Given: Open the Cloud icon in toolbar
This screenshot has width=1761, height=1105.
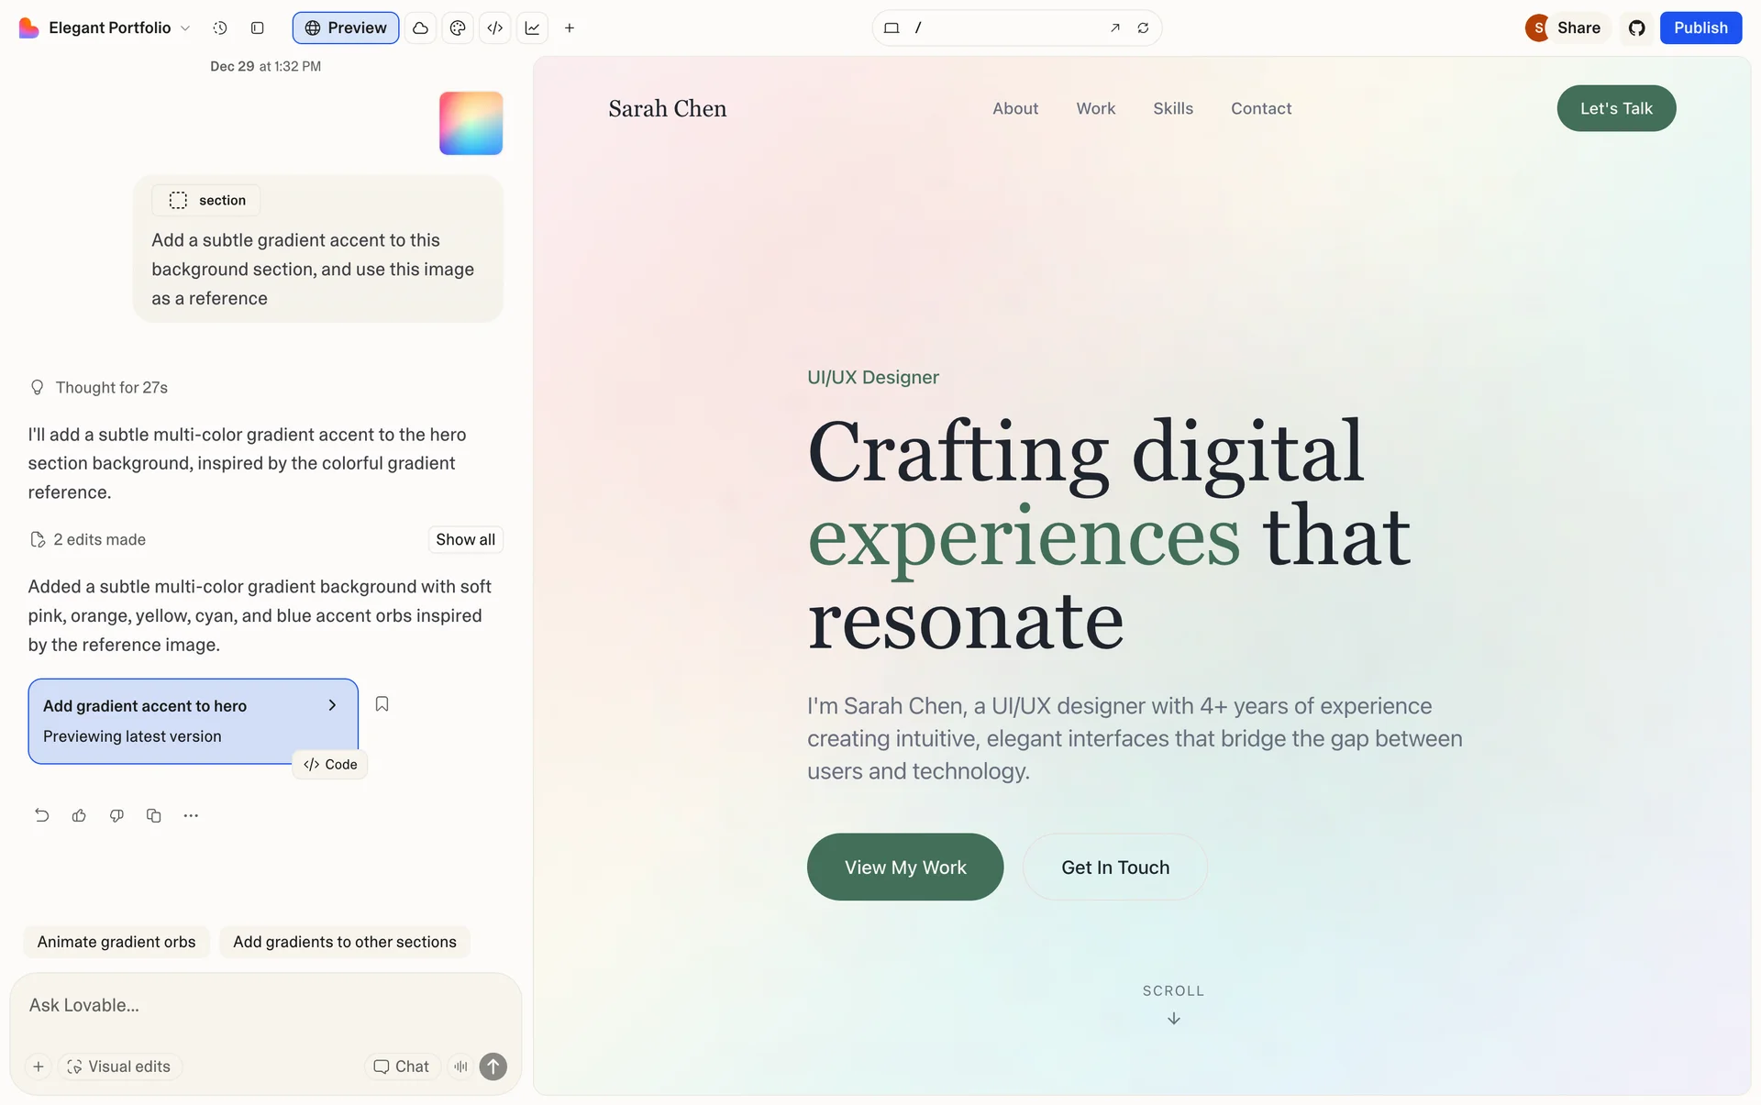Looking at the screenshot, I should 420,28.
